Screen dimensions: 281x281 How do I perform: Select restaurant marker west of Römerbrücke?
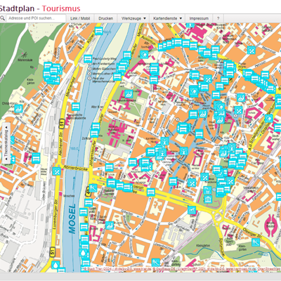pos(57,171)
